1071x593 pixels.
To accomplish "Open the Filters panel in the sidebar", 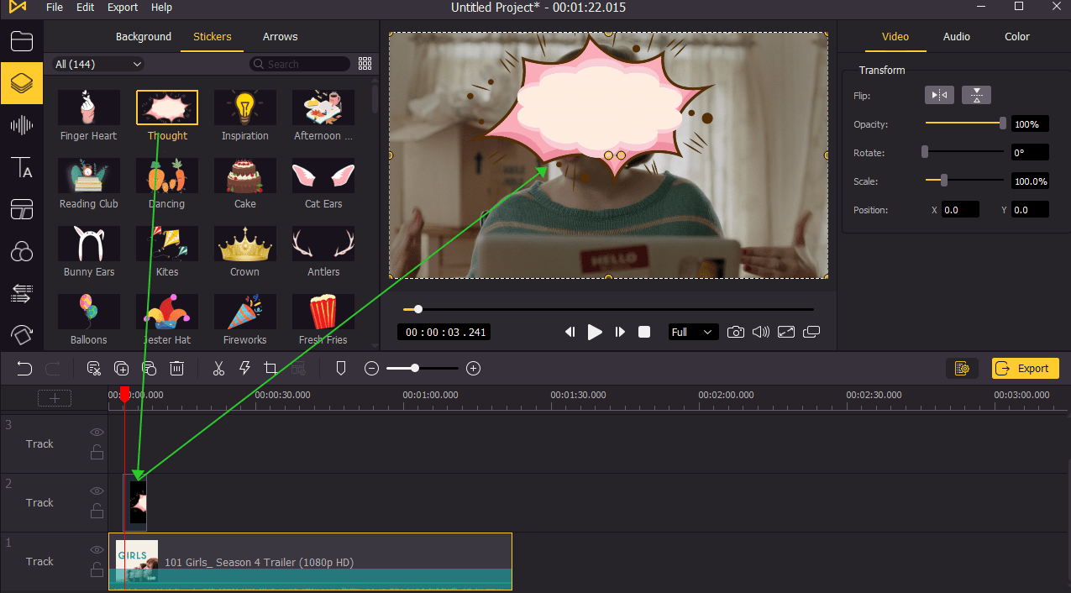I will (21, 251).
